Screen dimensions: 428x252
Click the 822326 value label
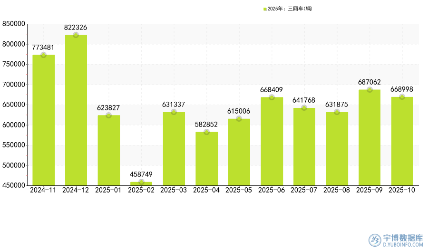tap(76, 28)
